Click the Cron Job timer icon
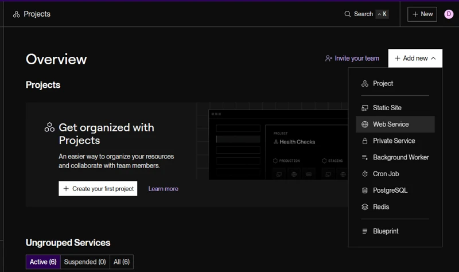Image resolution: width=459 pixels, height=272 pixels. 365,174
